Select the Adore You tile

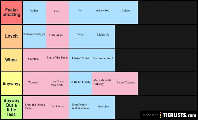click(x=103, y=12)
